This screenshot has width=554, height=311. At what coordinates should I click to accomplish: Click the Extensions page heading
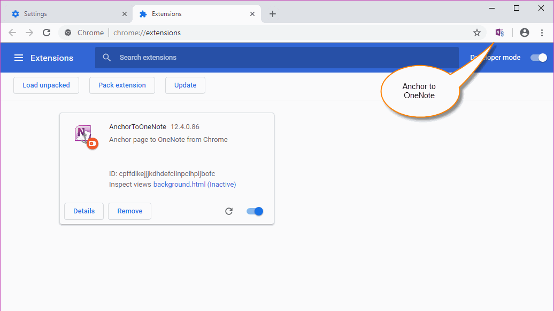click(52, 58)
